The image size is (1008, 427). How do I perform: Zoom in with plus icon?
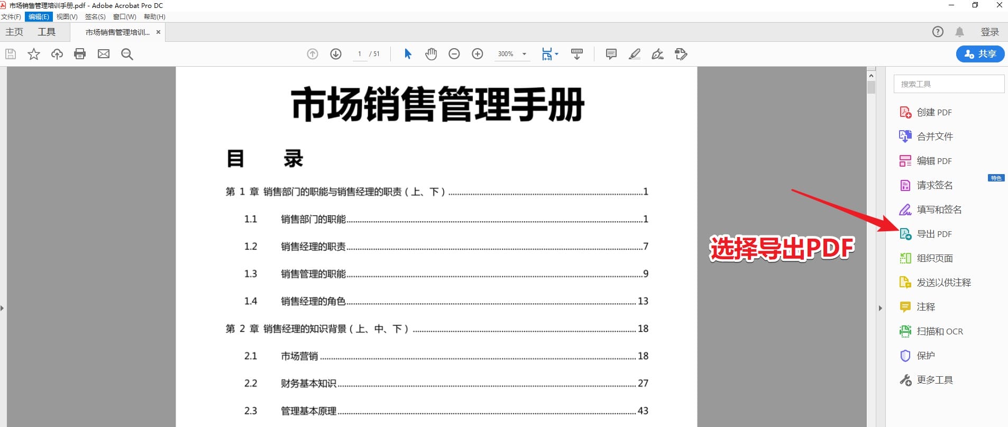click(478, 54)
